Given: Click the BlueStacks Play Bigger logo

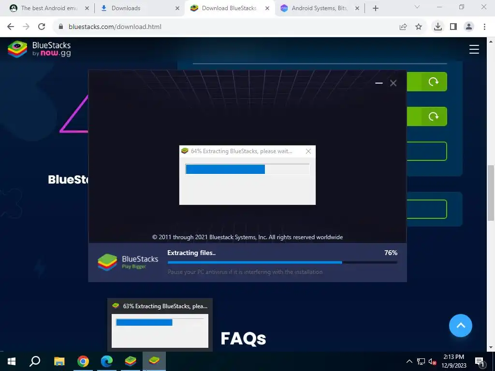Looking at the screenshot, I should [x=128, y=262].
